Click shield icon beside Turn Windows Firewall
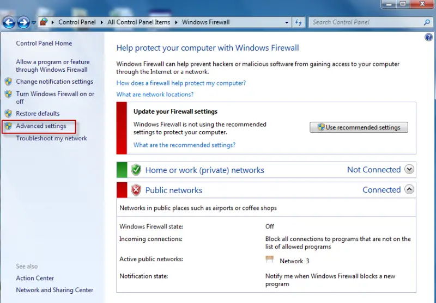 (x=8, y=94)
